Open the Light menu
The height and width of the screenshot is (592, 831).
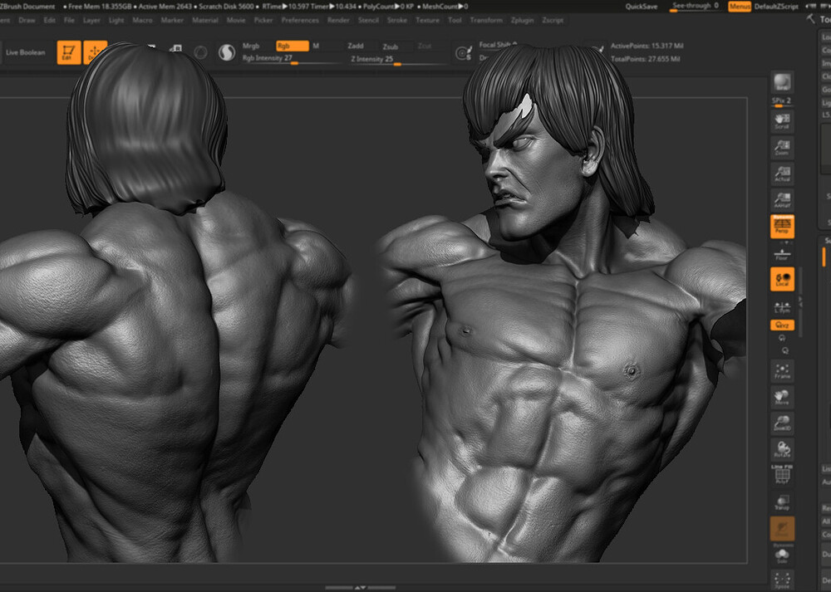(x=116, y=20)
